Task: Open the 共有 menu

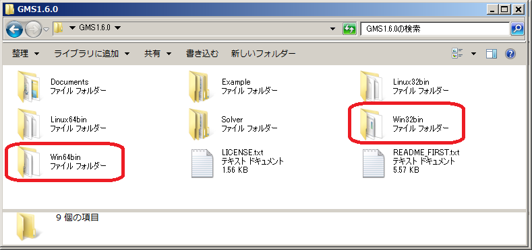Action: tap(158, 54)
